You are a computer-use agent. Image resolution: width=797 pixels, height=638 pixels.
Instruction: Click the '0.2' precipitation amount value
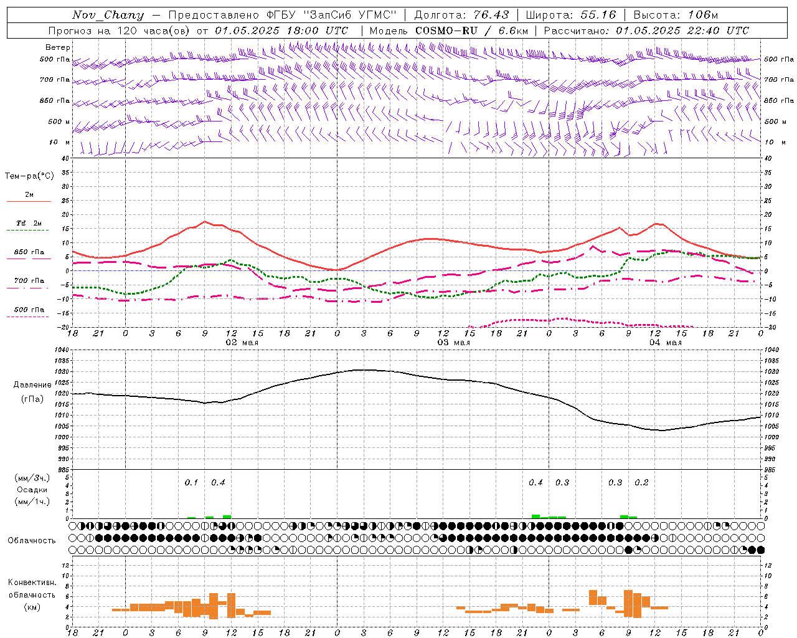641,483
